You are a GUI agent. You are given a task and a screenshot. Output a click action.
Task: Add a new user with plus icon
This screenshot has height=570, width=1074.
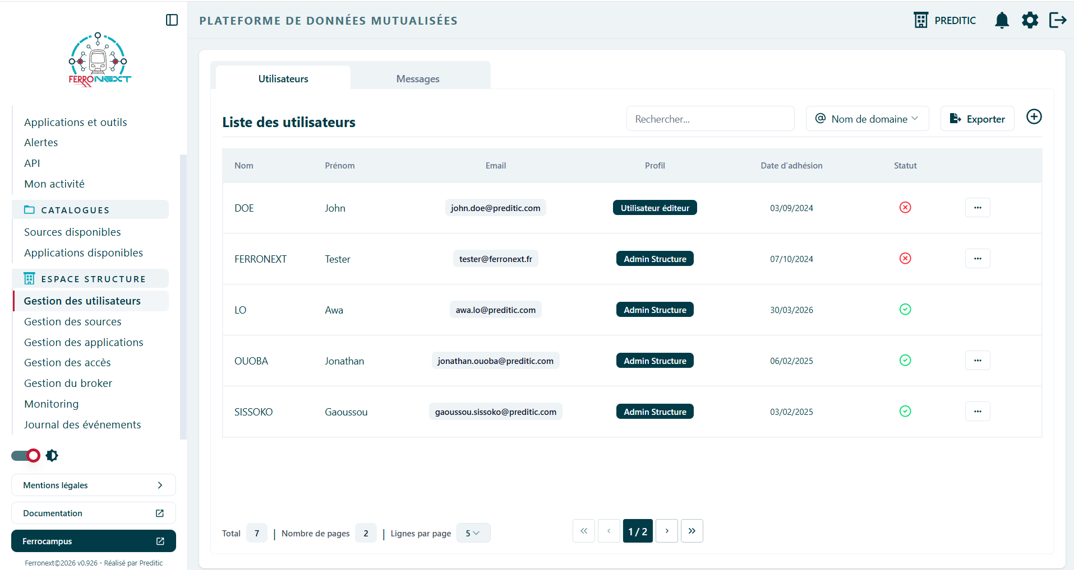pyautogui.click(x=1034, y=116)
